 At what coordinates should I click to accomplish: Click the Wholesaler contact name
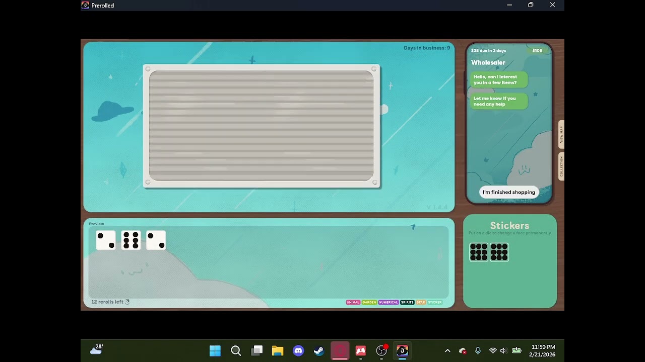click(488, 62)
